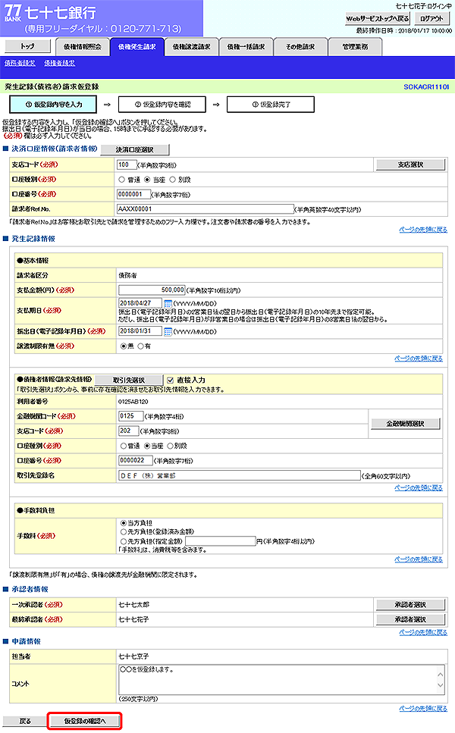The width and height of the screenshot is (455, 733).
Task: Set 譲渡制限有無 to 有
Action: (x=140, y=346)
